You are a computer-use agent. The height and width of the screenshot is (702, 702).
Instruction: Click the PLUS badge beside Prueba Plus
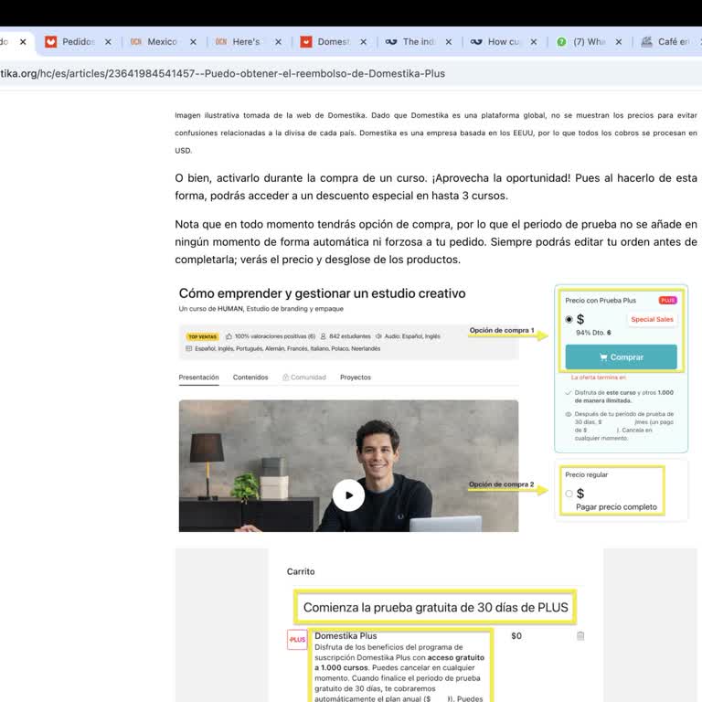coord(667,300)
